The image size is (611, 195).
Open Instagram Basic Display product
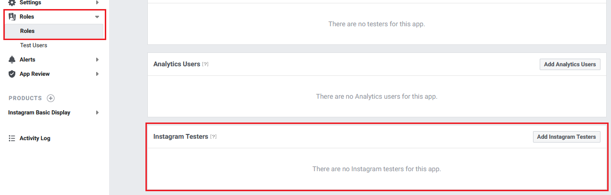point(39,113)
